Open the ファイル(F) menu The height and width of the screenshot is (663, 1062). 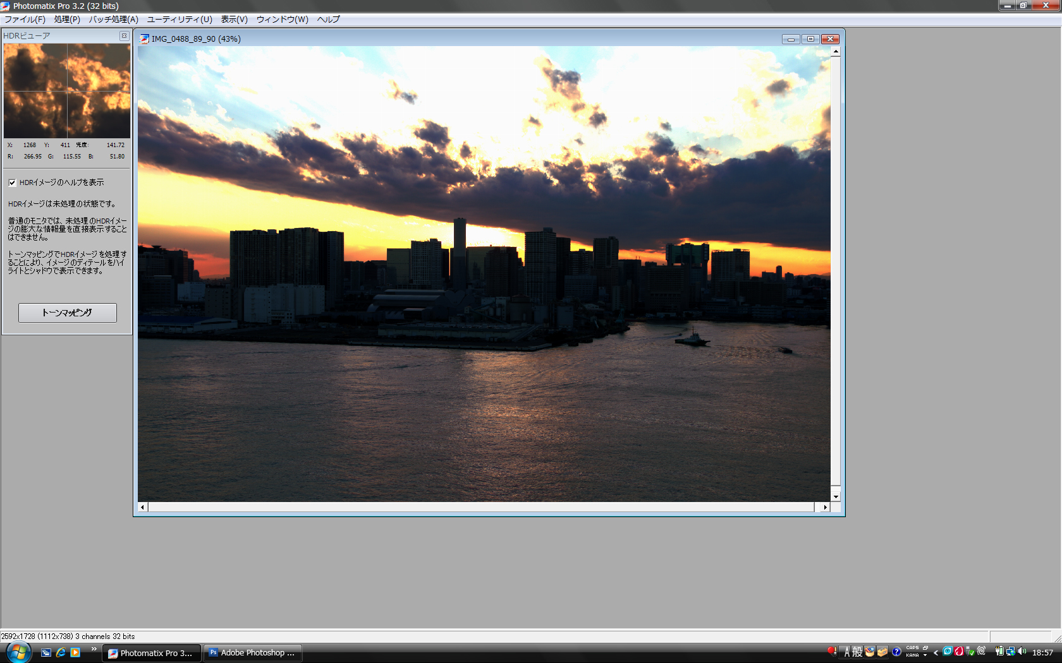[25, 20]
